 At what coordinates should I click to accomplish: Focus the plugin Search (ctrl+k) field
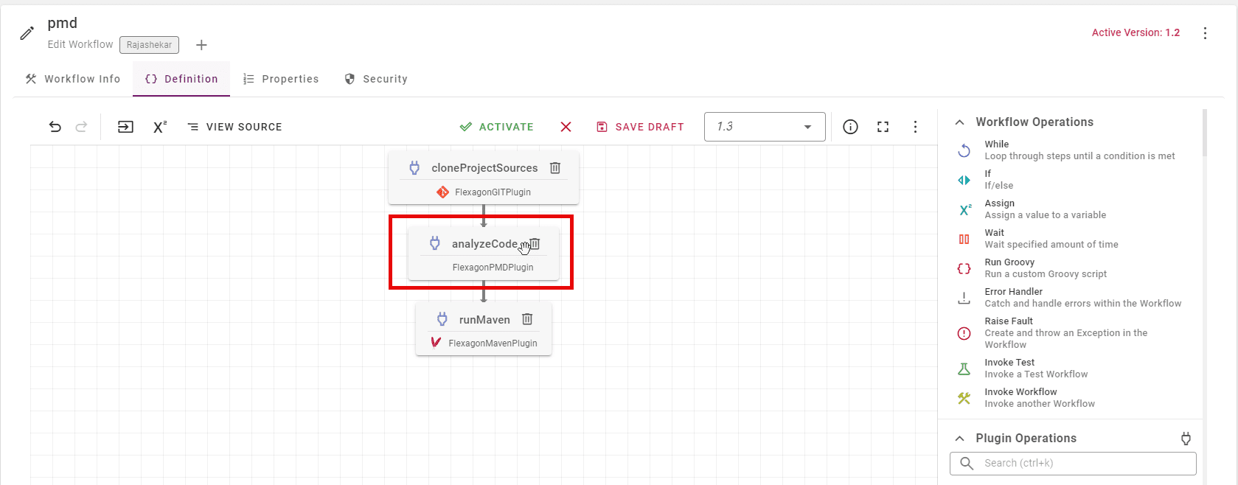pos(1073,463)
